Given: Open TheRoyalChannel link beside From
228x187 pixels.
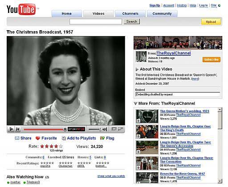Looking at the screenshot, I should pos(174,53).
